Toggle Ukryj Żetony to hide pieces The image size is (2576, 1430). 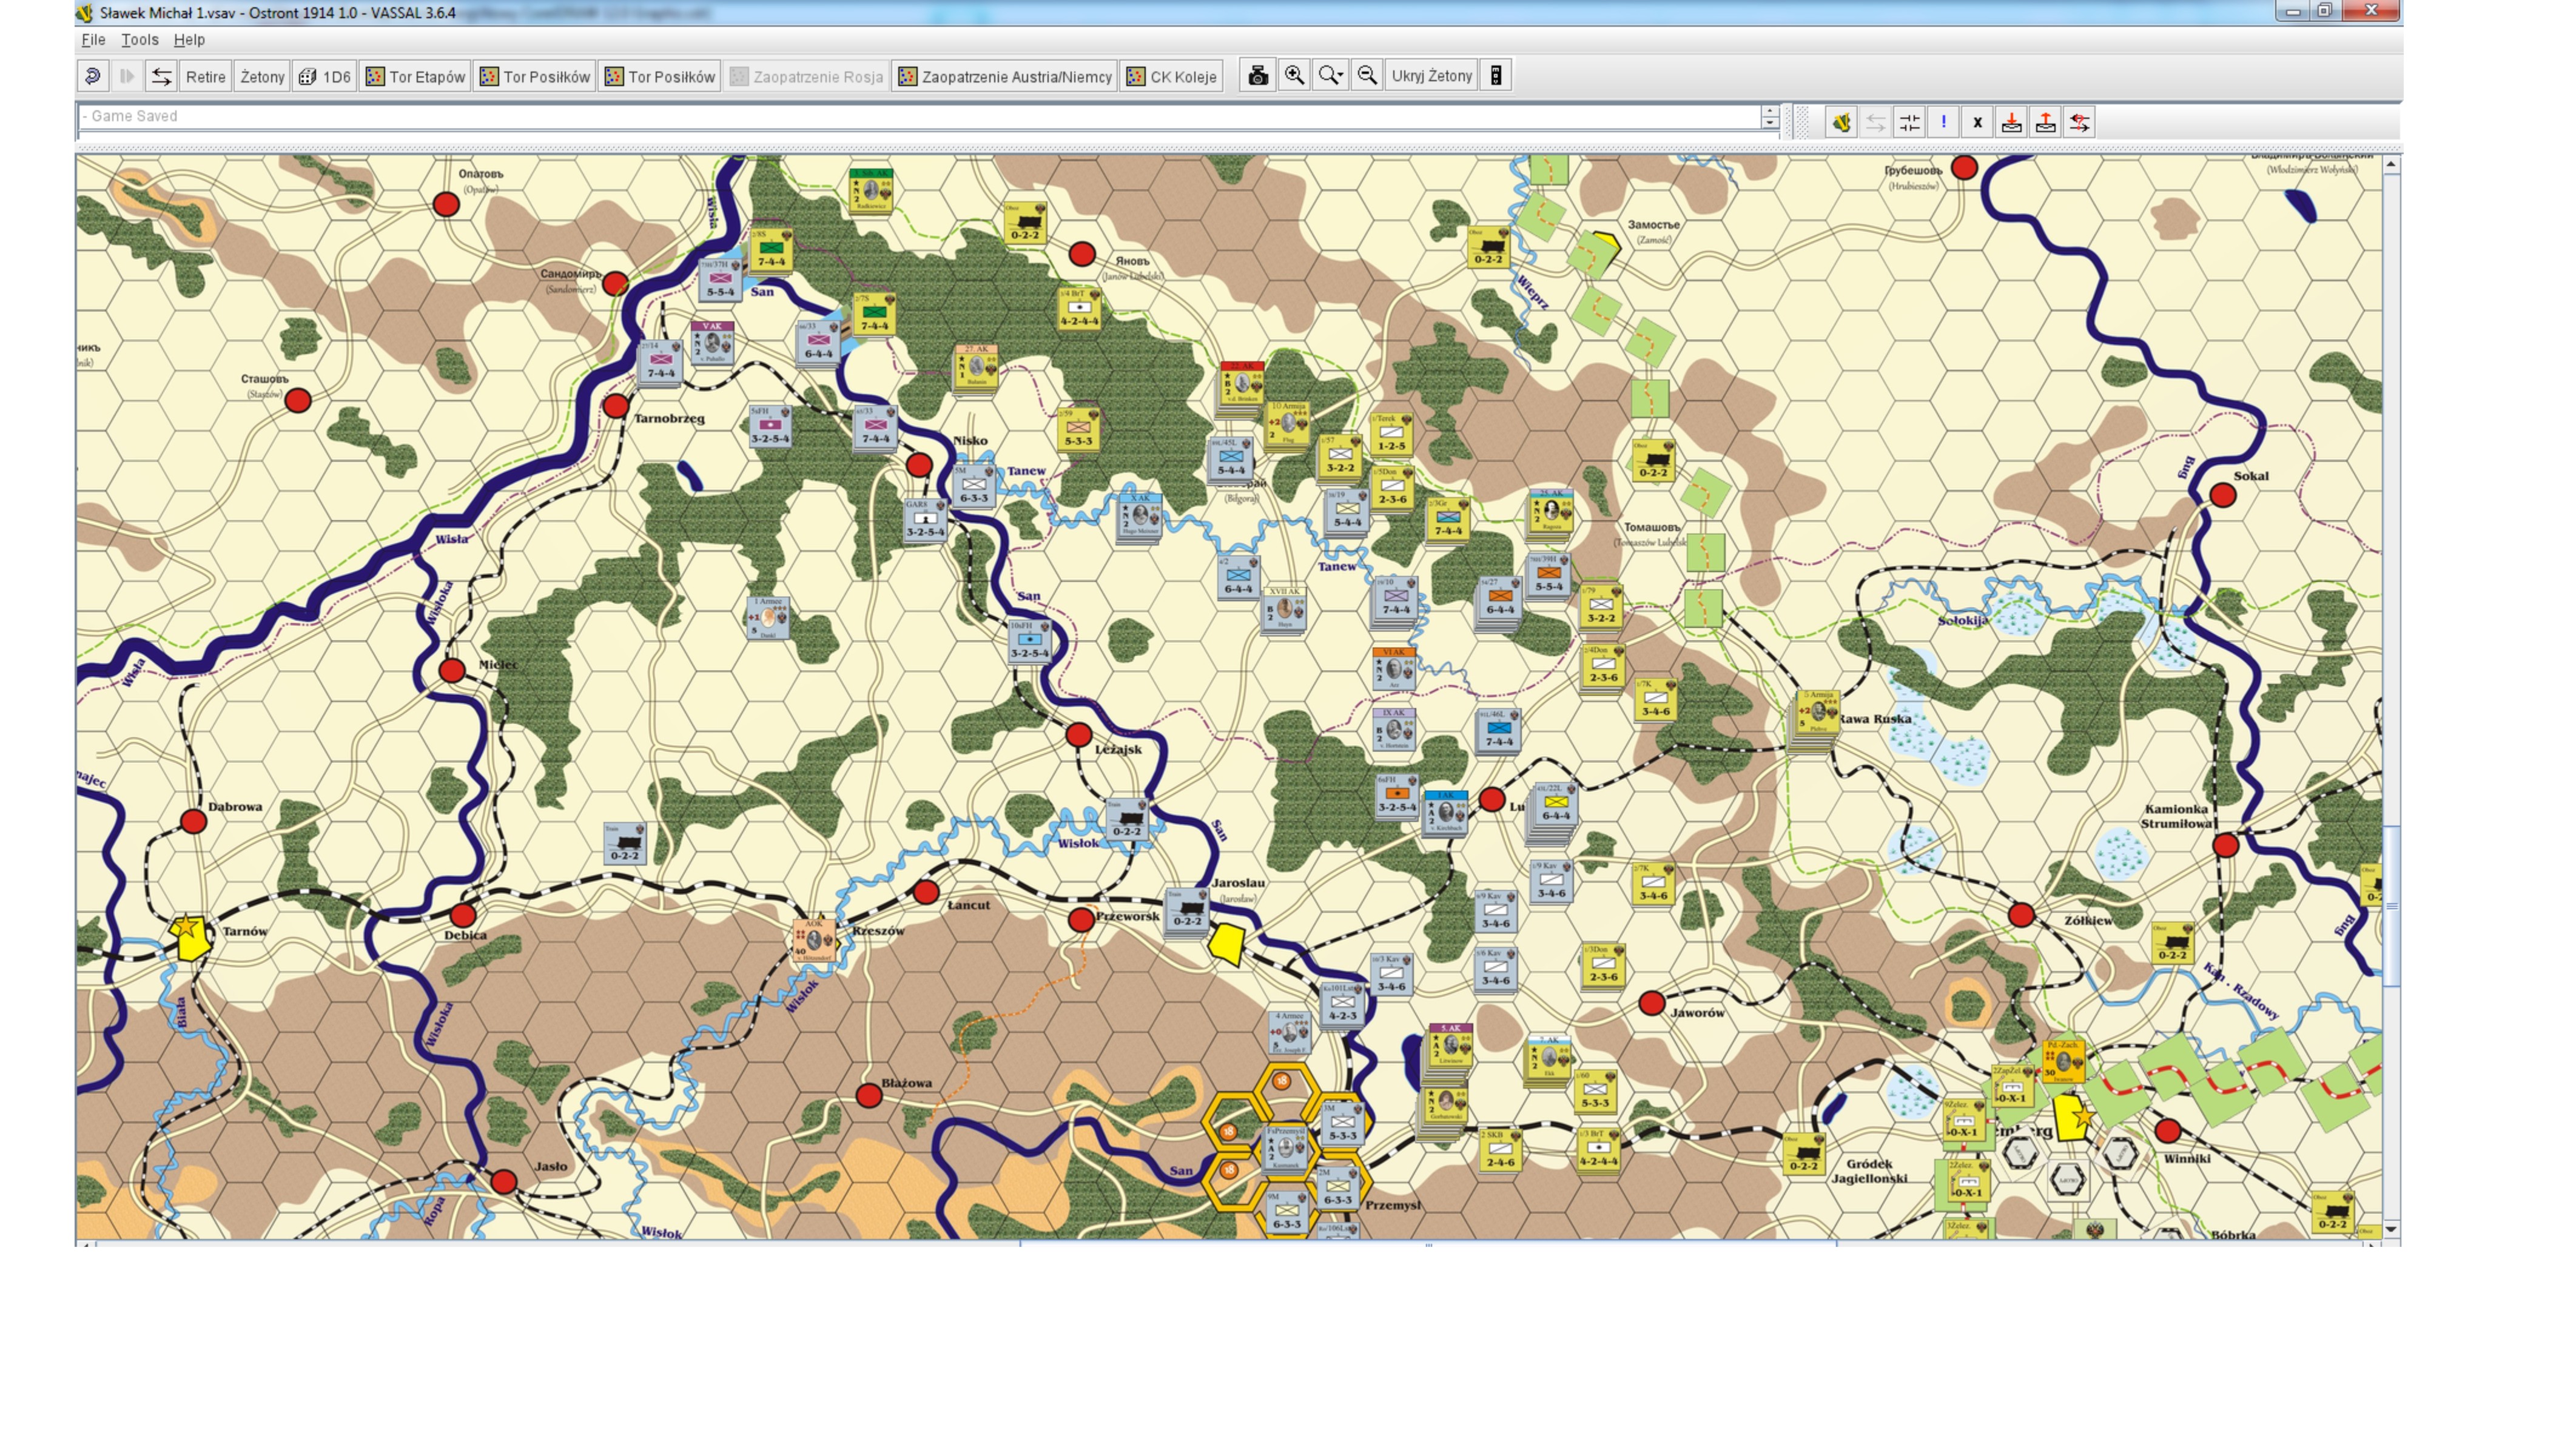click(1431, 76)
